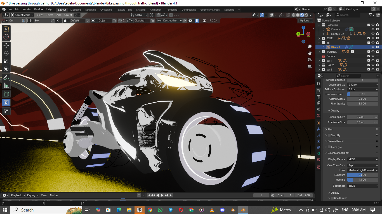Screen dimensions: 382x214
Task: Switch perspective/orthographic with grid gizmo icon
Action: pyautogui.click(x=310, y=66)
